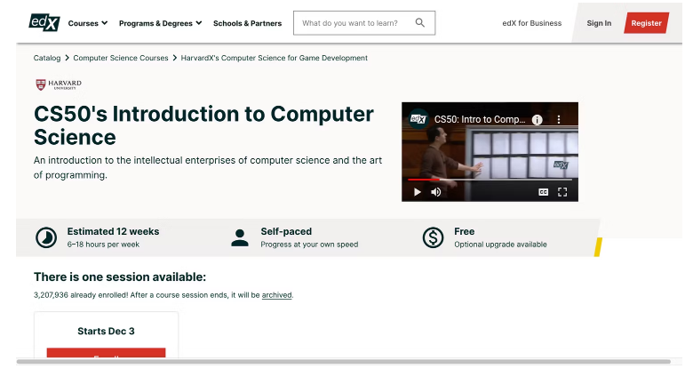Click the person icon beside Self-paced

pos(240,237)
